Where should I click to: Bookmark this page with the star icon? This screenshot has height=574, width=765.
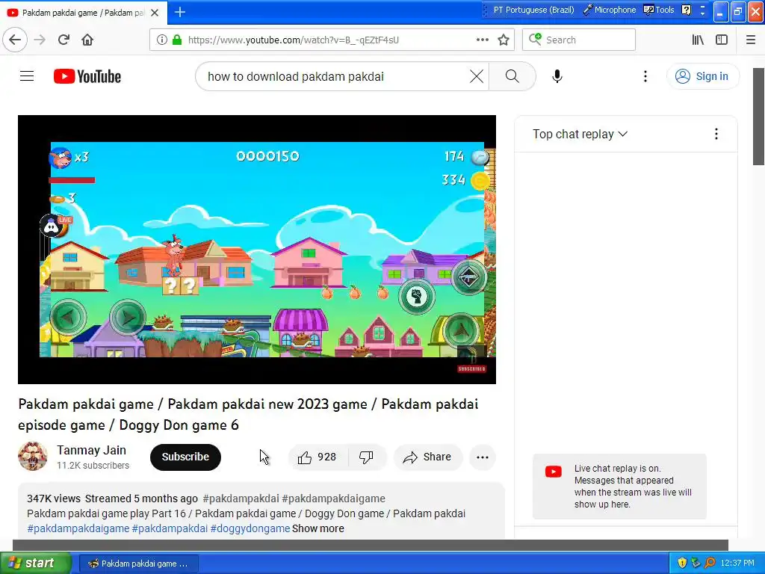(x=504, y=40)
